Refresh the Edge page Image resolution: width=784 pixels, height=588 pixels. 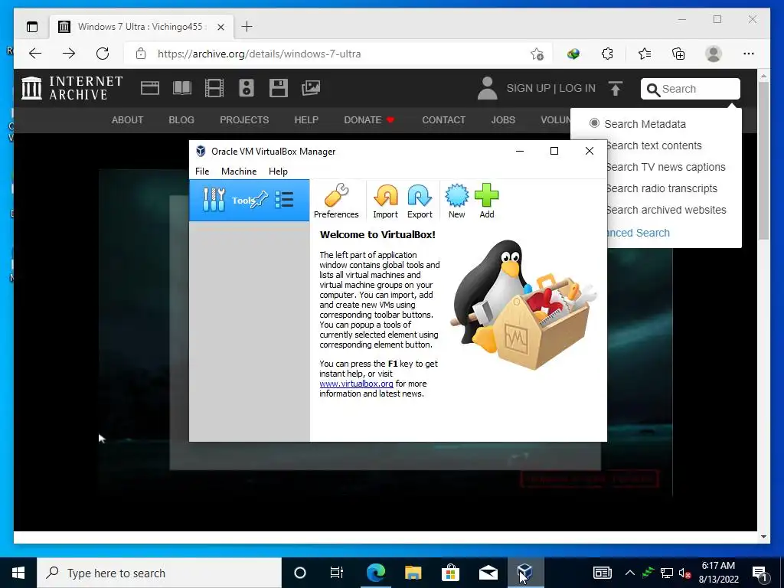click(103, 54)
